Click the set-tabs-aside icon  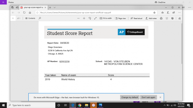pos(17,7)
